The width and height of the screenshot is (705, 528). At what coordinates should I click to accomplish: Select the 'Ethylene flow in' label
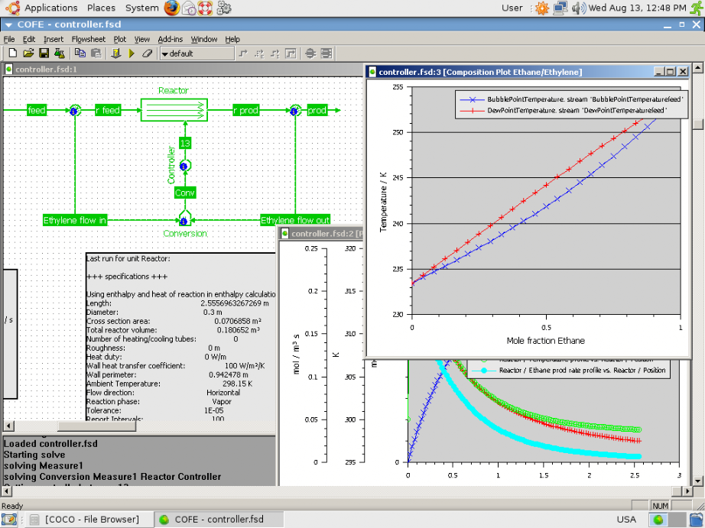75,220
